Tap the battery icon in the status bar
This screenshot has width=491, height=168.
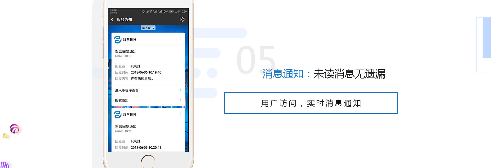click(172, 11)
